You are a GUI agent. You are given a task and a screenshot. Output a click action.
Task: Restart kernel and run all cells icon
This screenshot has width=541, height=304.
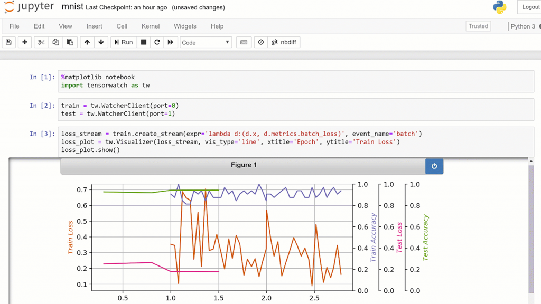(x=170, y=42)
